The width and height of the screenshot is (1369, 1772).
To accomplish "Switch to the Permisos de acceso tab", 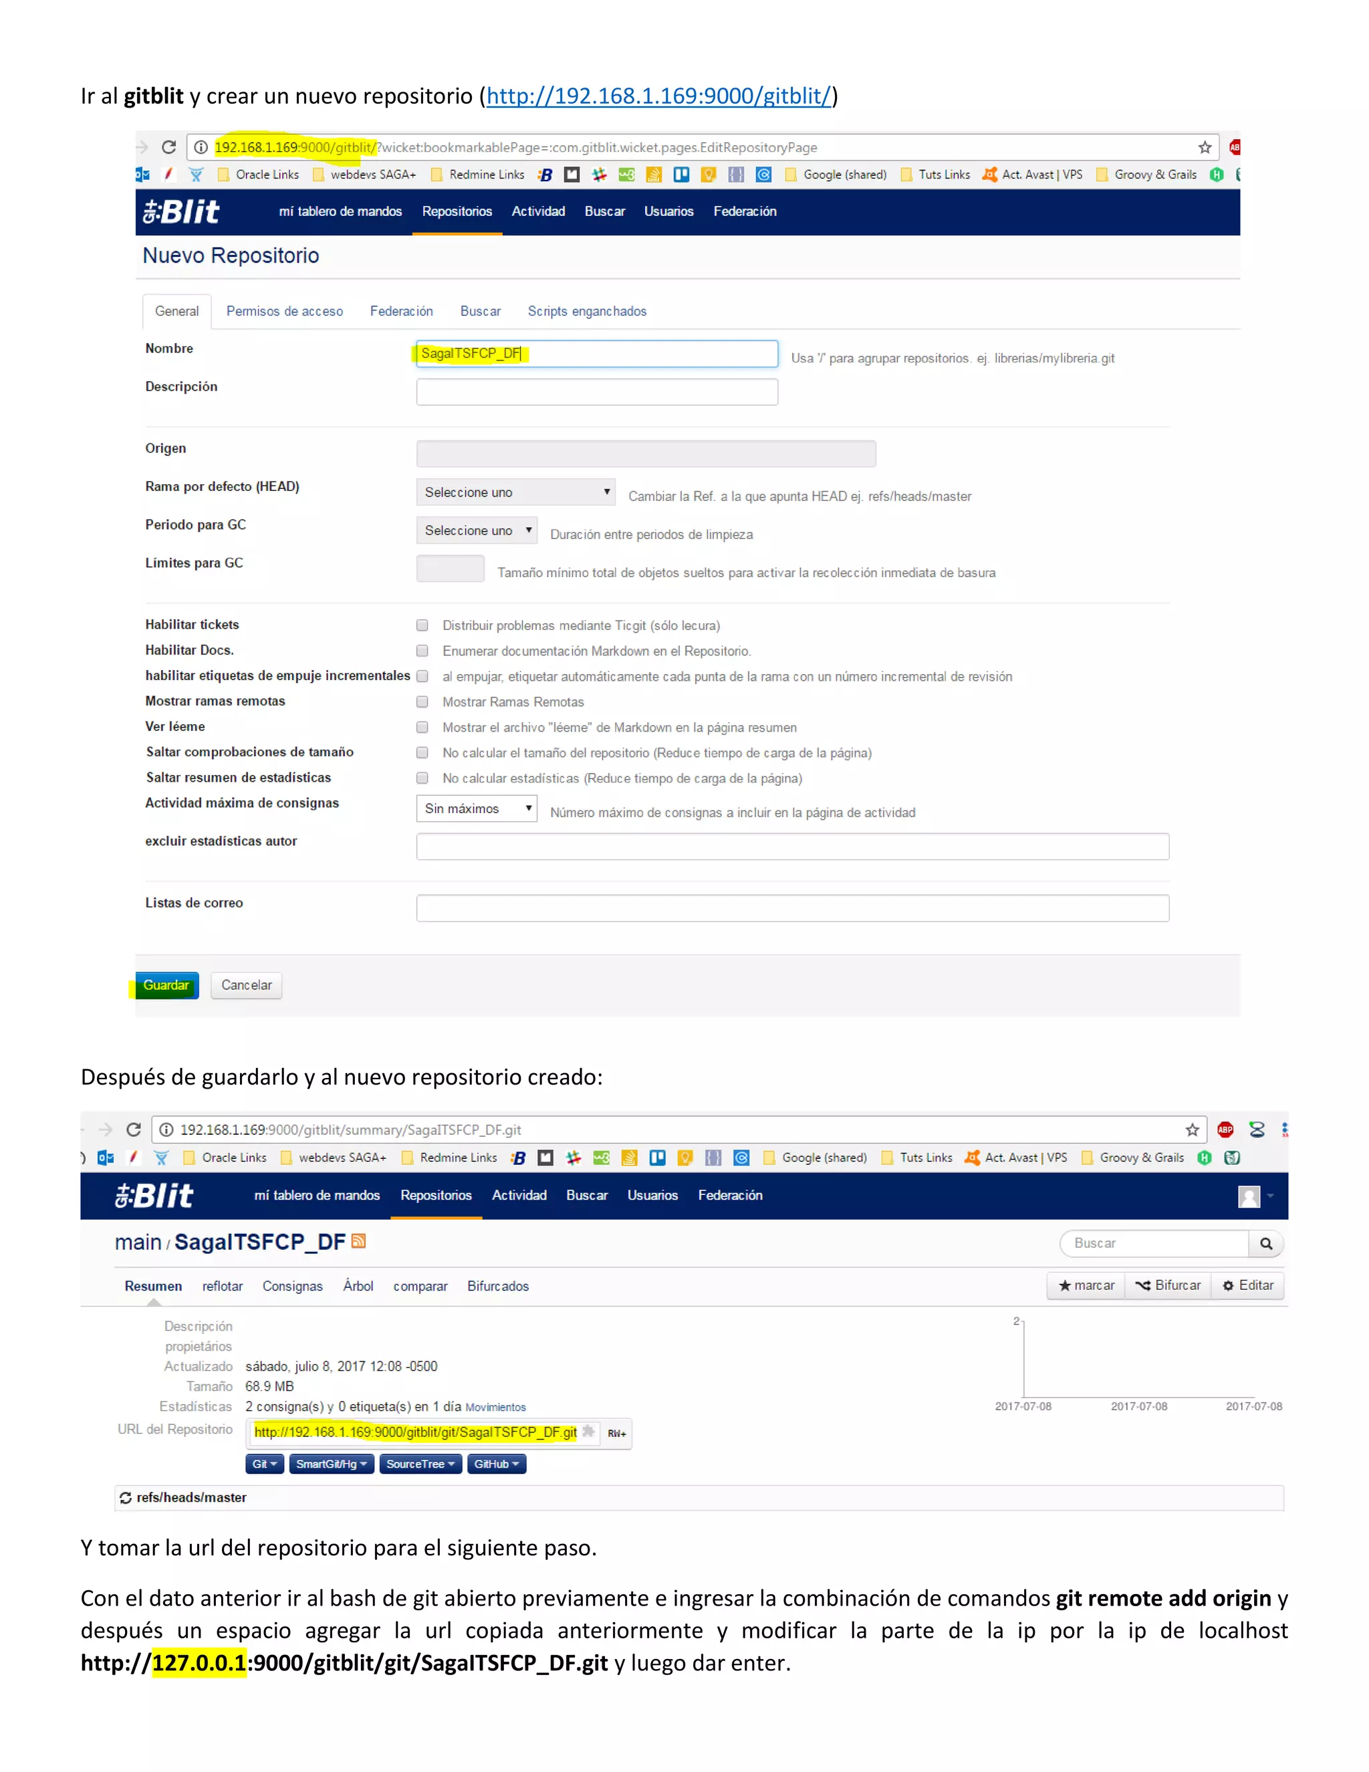I will tap(284, 312).
